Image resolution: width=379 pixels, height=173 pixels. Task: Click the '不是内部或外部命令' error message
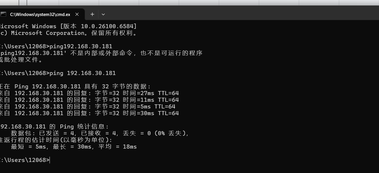(102, 53)
